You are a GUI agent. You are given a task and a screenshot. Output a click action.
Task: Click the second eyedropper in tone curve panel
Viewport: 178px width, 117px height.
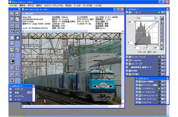click(x=162, y=31)
